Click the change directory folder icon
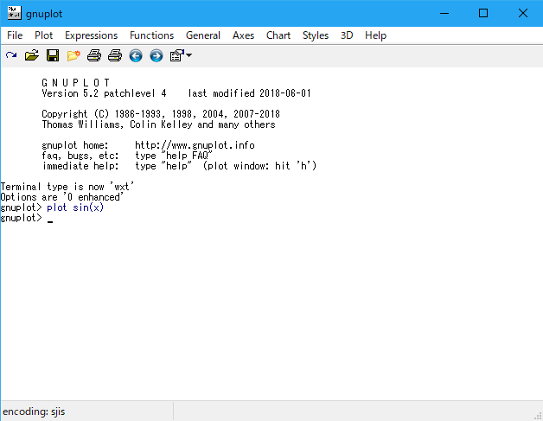This screenshot has height=421, width=543. pyautogui.click(x=73, y=55)
